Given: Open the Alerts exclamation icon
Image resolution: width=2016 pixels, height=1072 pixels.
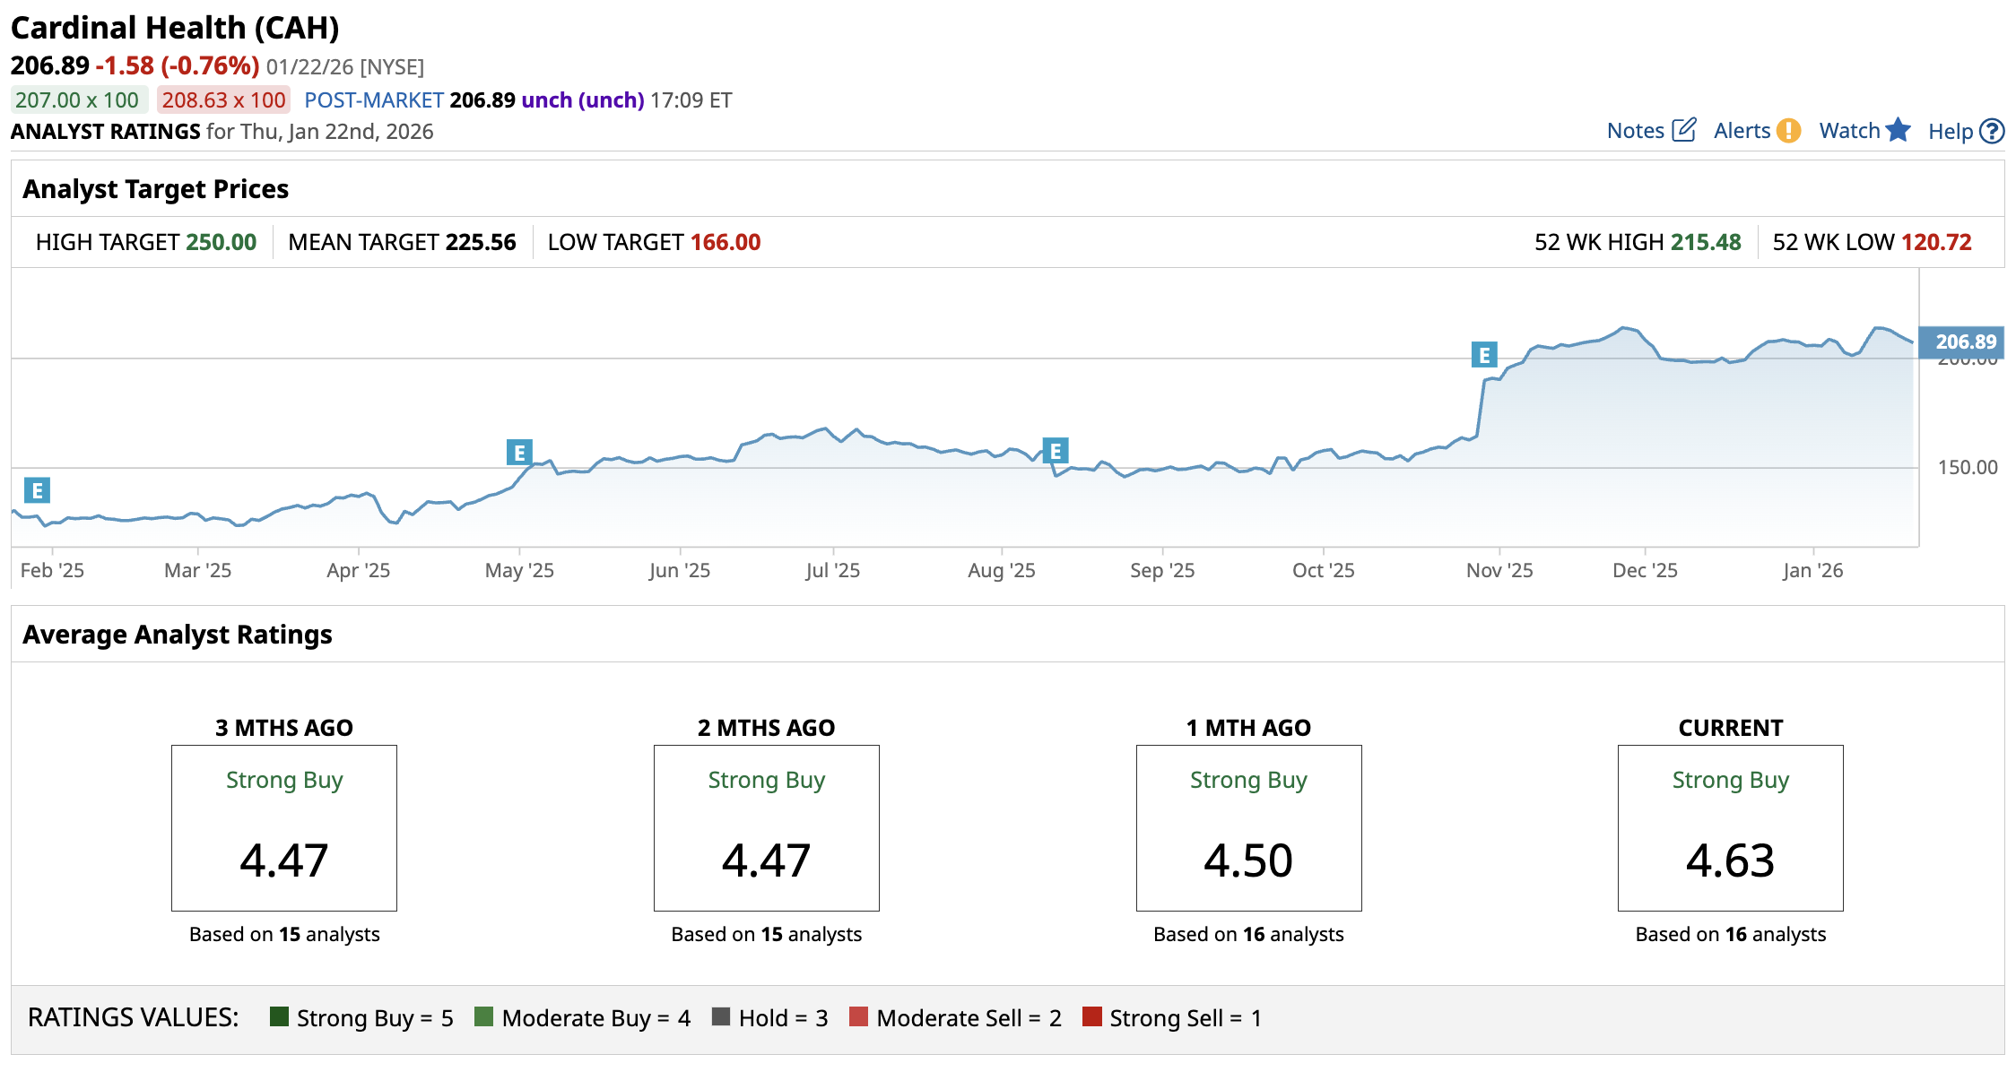Looking at the screenshot, I should (x=1788, y=131).
